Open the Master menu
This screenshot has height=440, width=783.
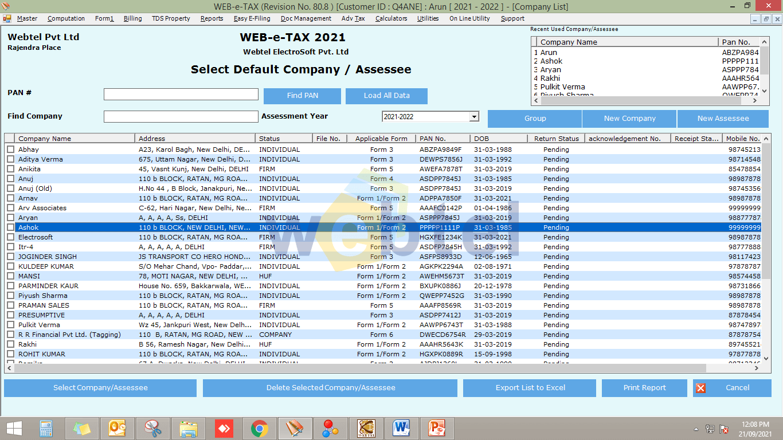[x=28, y=18]
